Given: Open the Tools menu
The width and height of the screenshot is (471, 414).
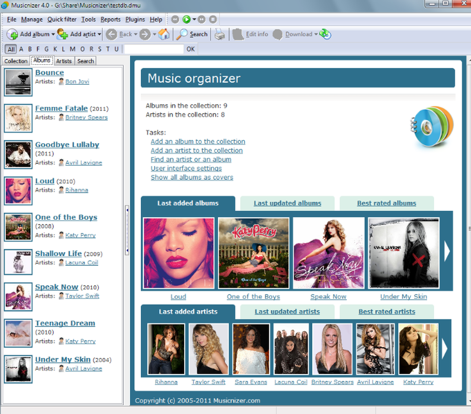Looking at the screenshot, I should (x=89, y=19).
